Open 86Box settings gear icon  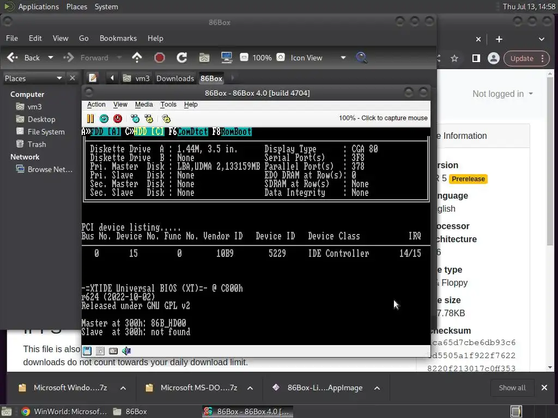[x=166, y=119]
